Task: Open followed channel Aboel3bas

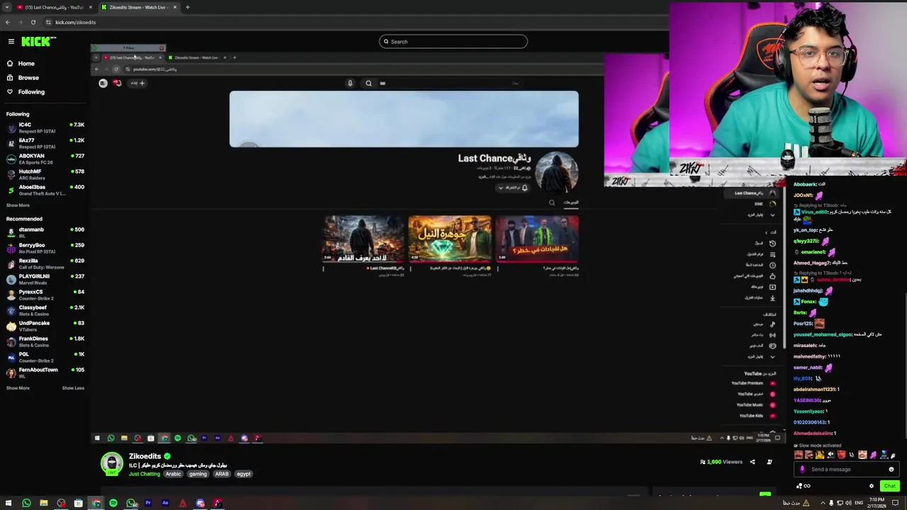Action: [45, 190]
